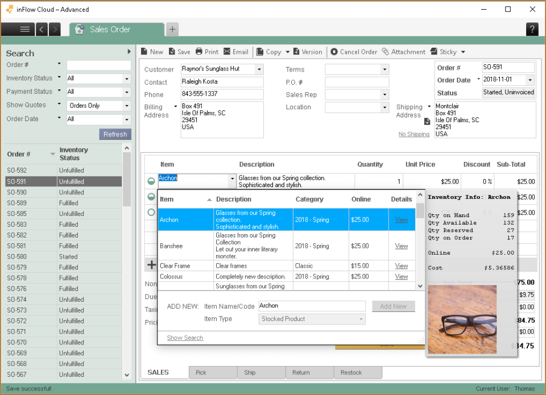The height and width of the screenshot is (395, 546).
Task: Switch to the Restock tab
Action: [351, 373]
